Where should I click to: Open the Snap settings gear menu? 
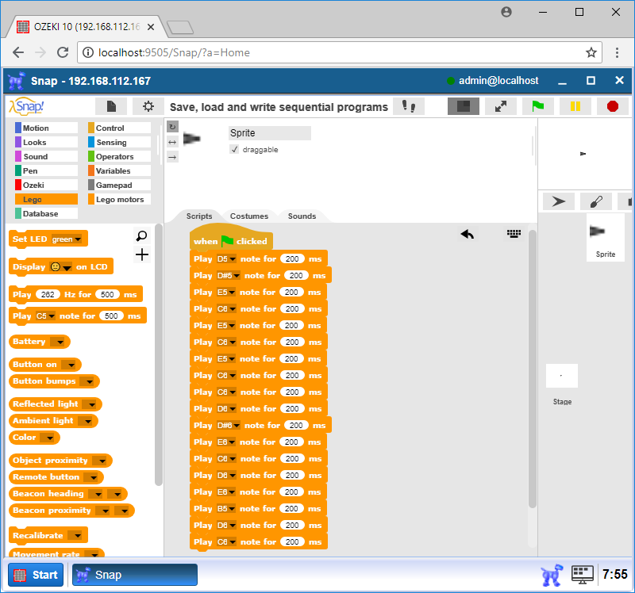pos(148,107)
